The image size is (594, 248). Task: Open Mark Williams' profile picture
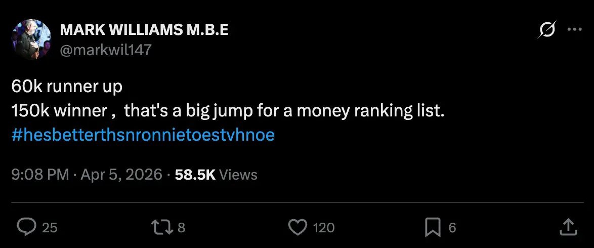click(31, 39)
